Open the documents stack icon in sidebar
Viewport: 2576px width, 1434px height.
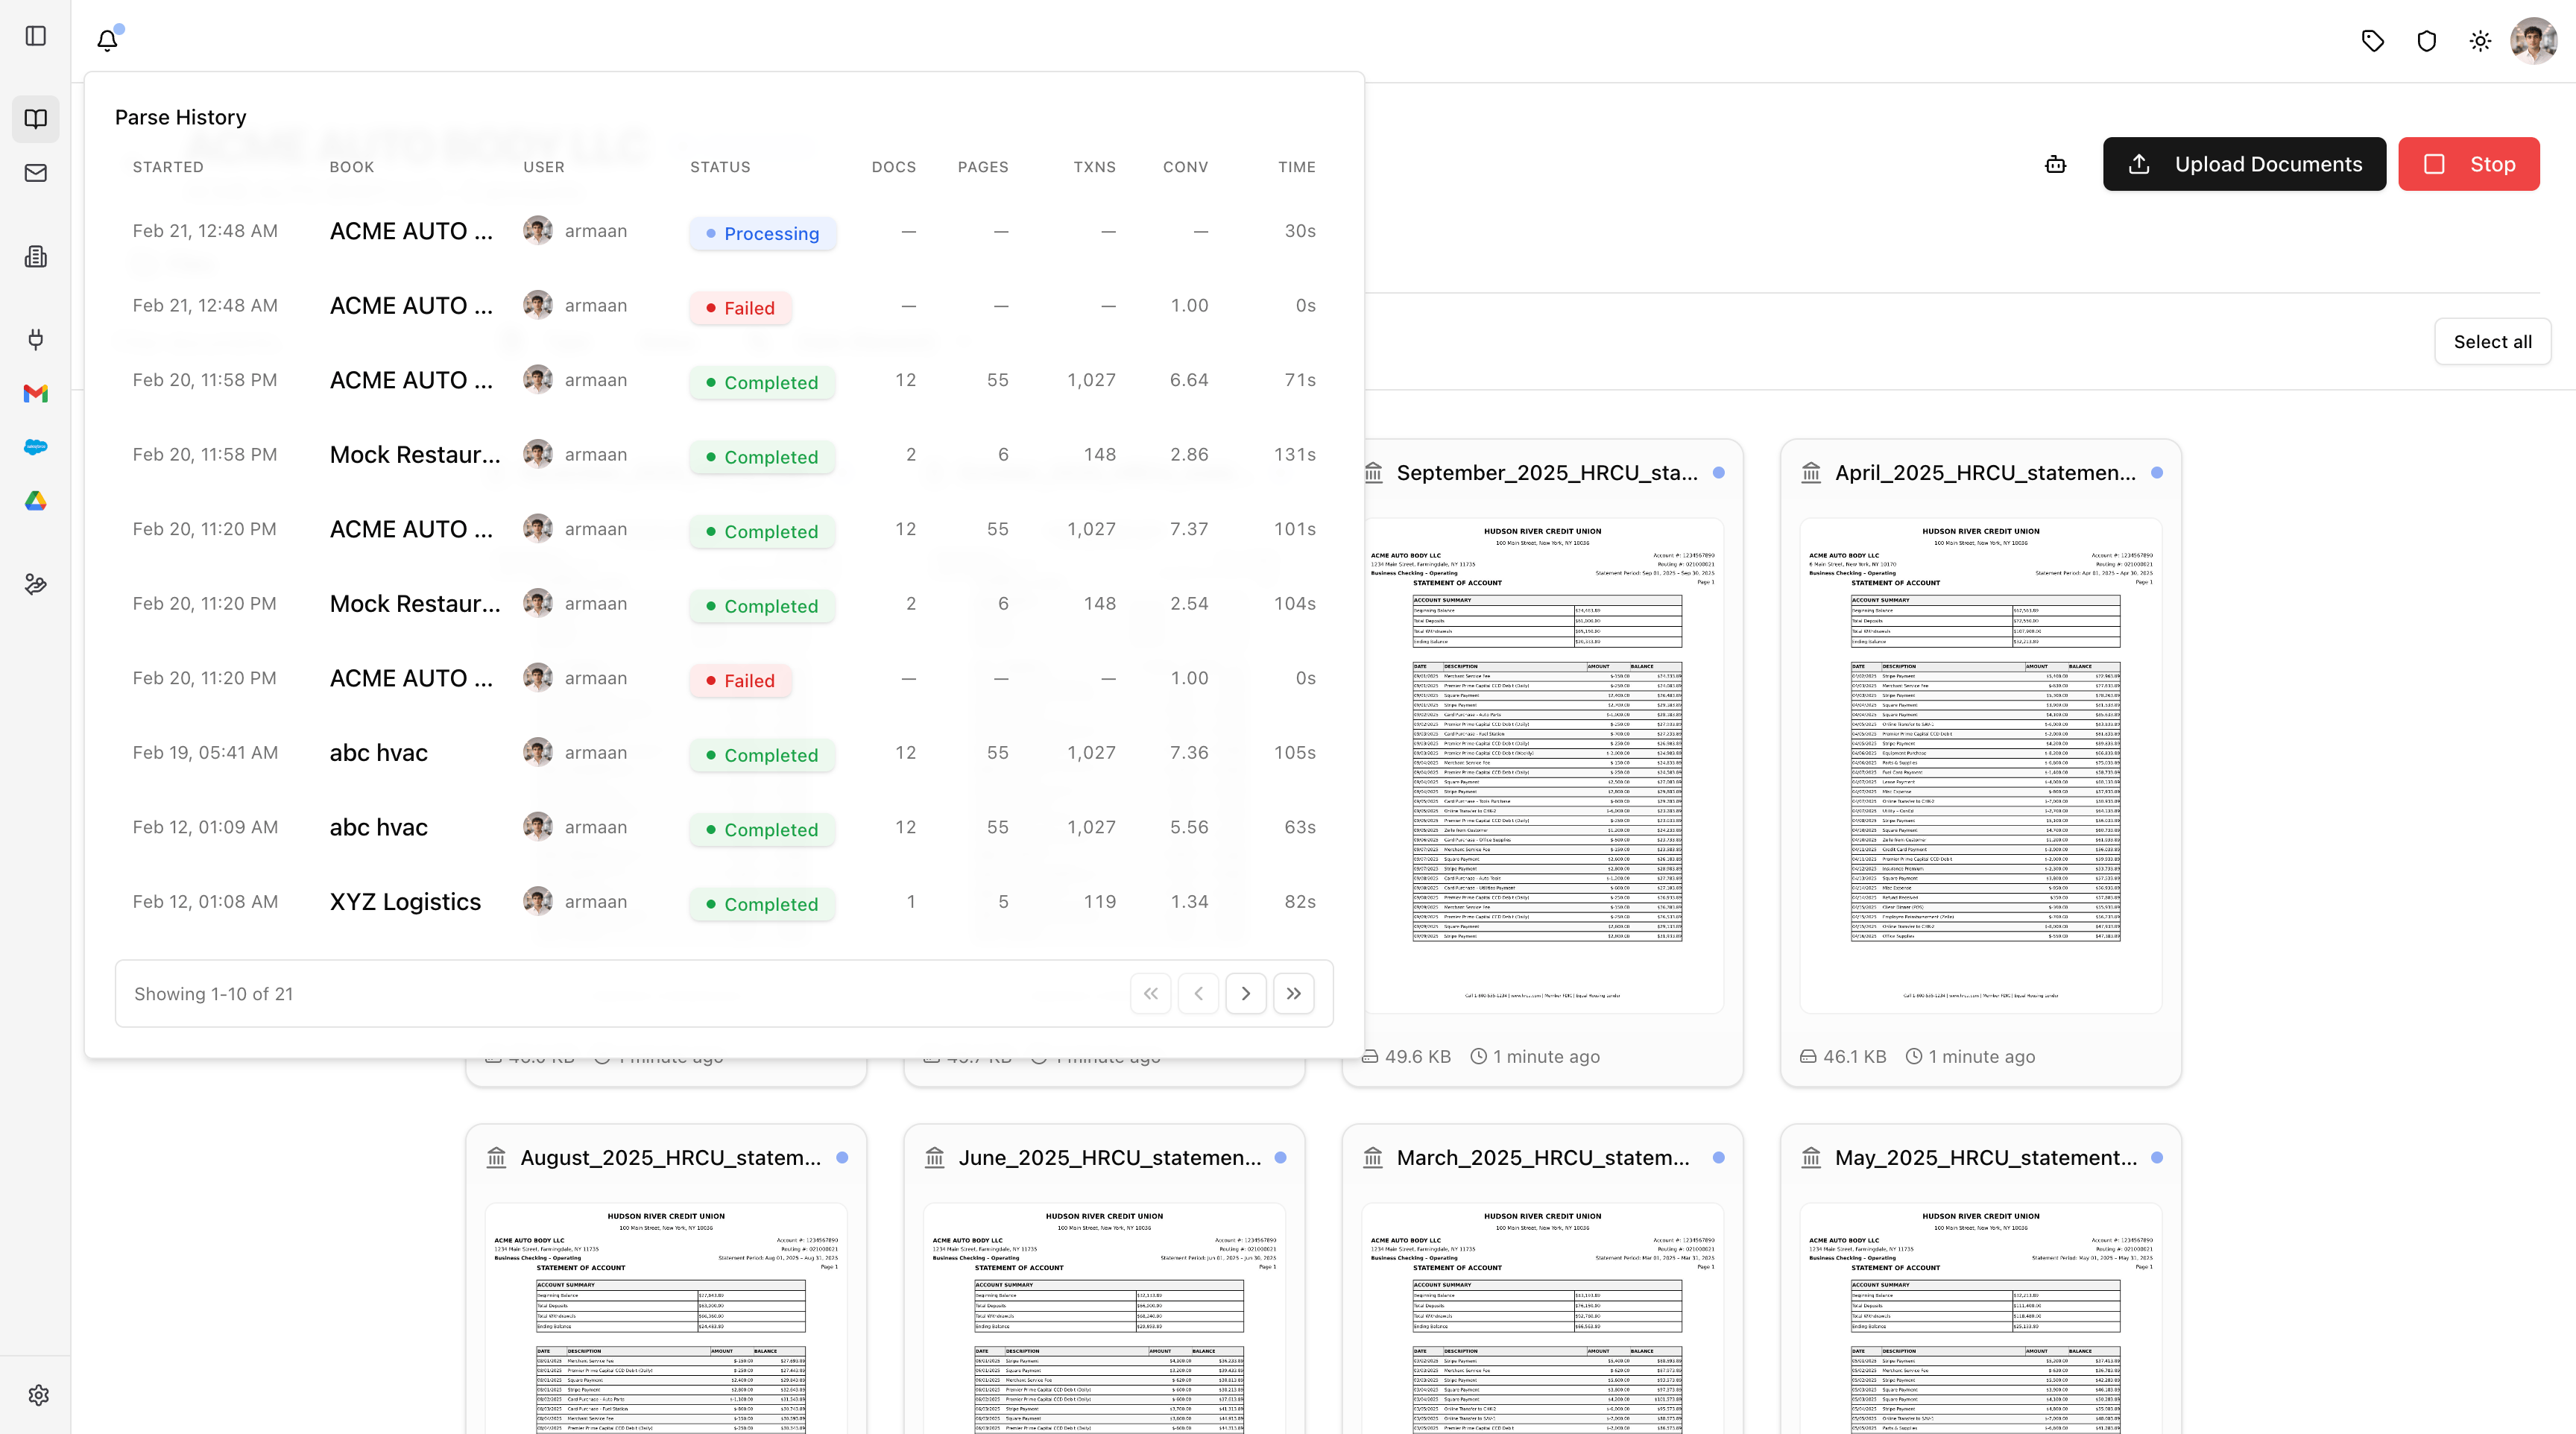click(x=36, y=257)
